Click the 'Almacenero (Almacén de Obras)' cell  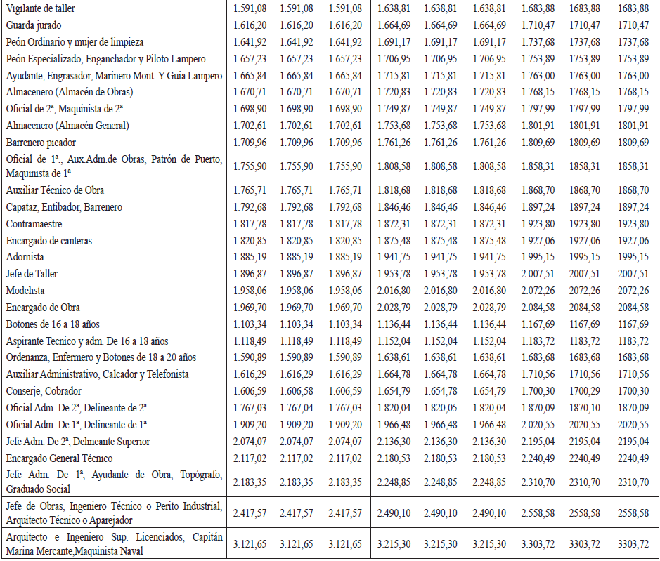(x=70, y=92)
